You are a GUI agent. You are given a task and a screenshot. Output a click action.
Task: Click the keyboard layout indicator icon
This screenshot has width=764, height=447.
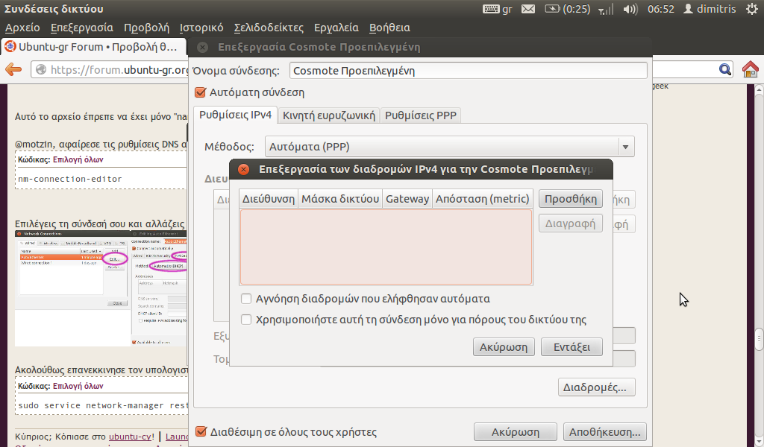(492, 9)
